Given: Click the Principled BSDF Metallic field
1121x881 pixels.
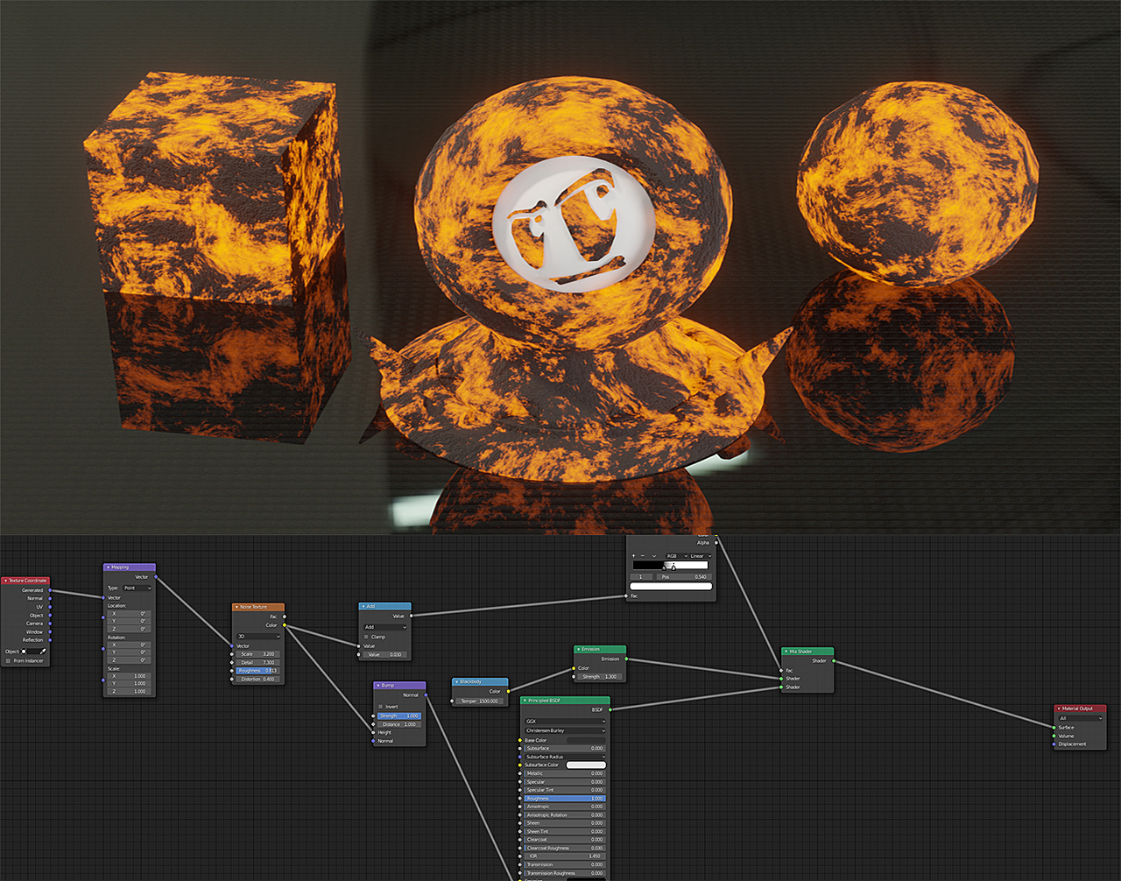Looking at the screenshot, I should tap(565, 773).
